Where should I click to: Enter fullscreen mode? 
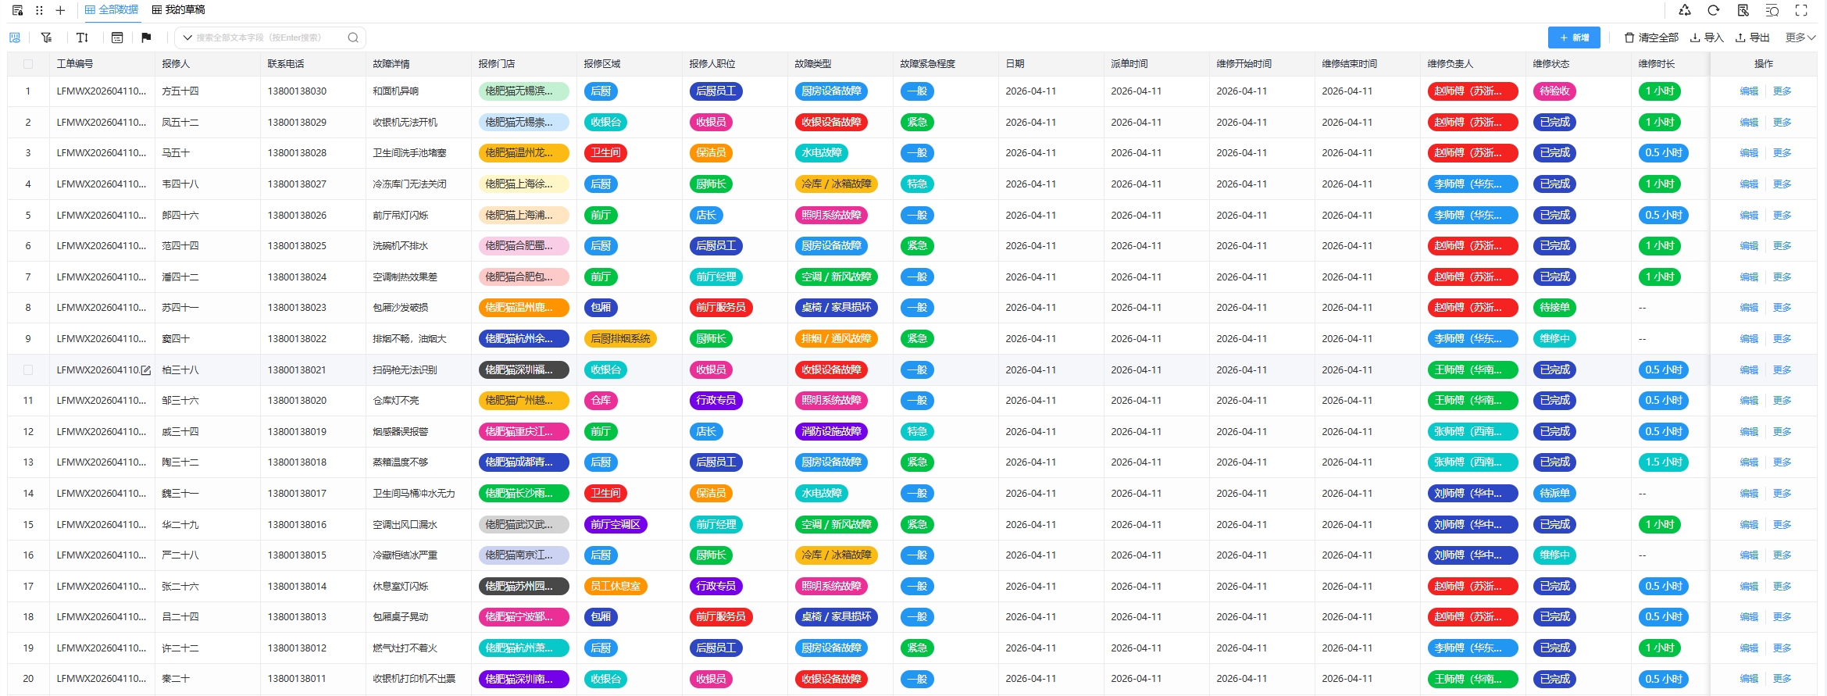[x=1801, y=10]
